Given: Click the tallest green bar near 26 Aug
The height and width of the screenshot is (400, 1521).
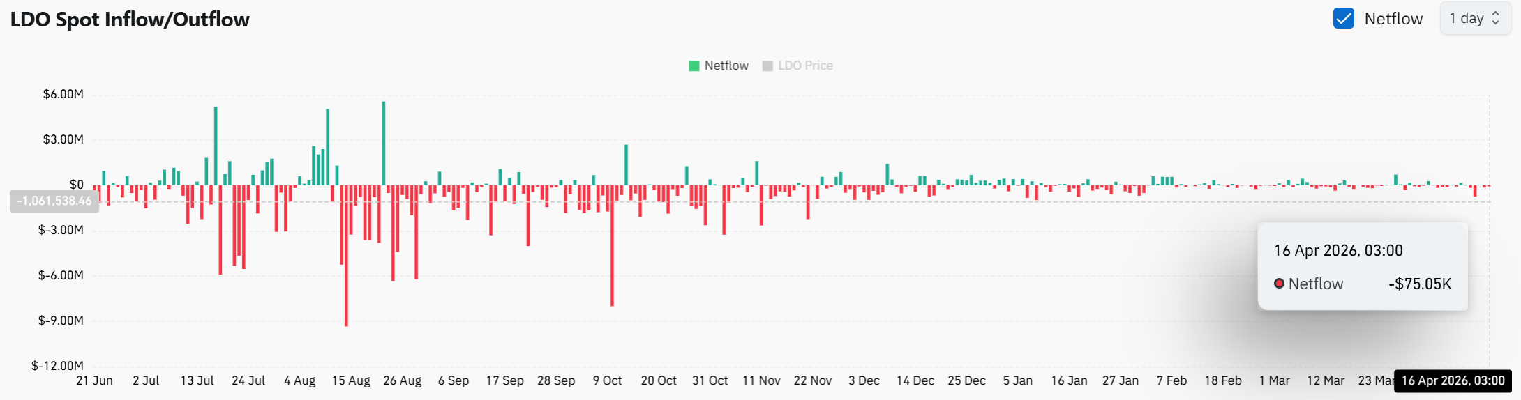Looking at the screenshot, I should tap(383, 143).
